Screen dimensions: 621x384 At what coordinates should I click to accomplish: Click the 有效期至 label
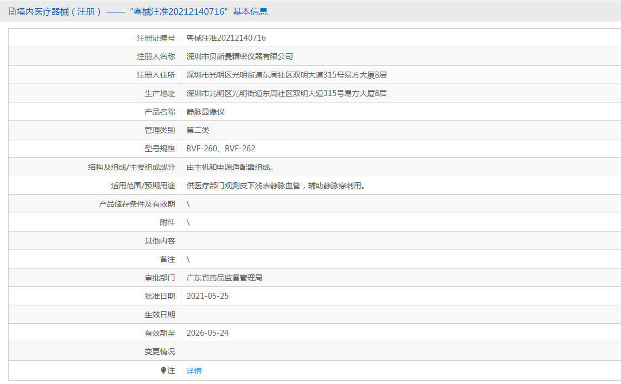(x=160, y=333)
